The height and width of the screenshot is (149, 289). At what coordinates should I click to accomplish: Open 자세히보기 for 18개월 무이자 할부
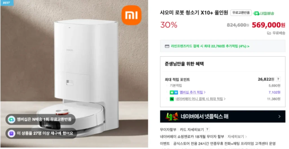pyautogui.click(x=237, y=137)
